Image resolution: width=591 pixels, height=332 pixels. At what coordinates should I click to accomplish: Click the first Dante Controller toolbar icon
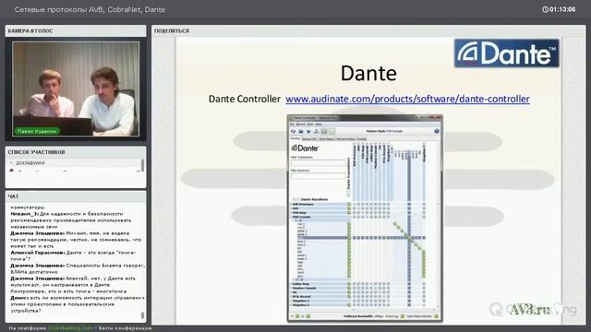293,131
